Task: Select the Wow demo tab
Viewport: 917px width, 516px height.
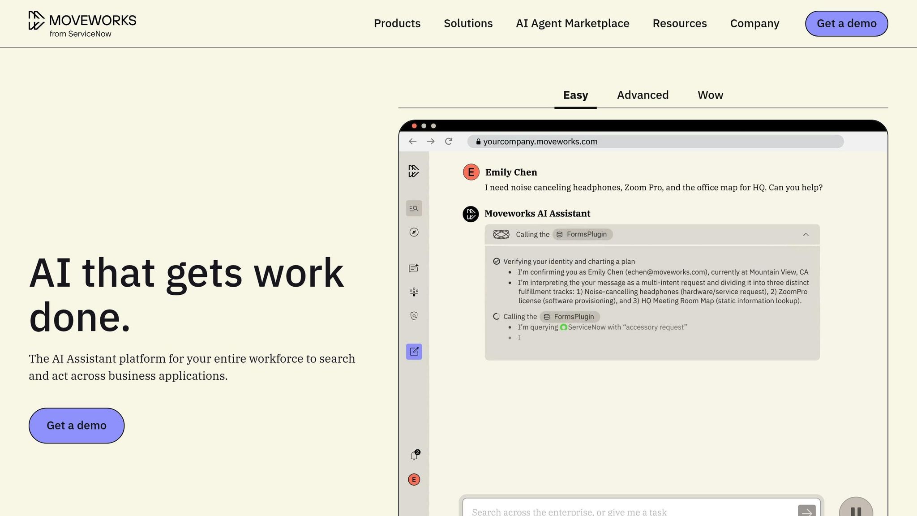Action: (x=710, y=95)
